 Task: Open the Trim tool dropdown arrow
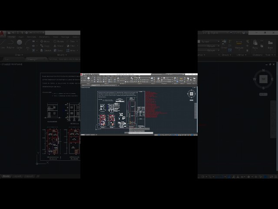77,41
